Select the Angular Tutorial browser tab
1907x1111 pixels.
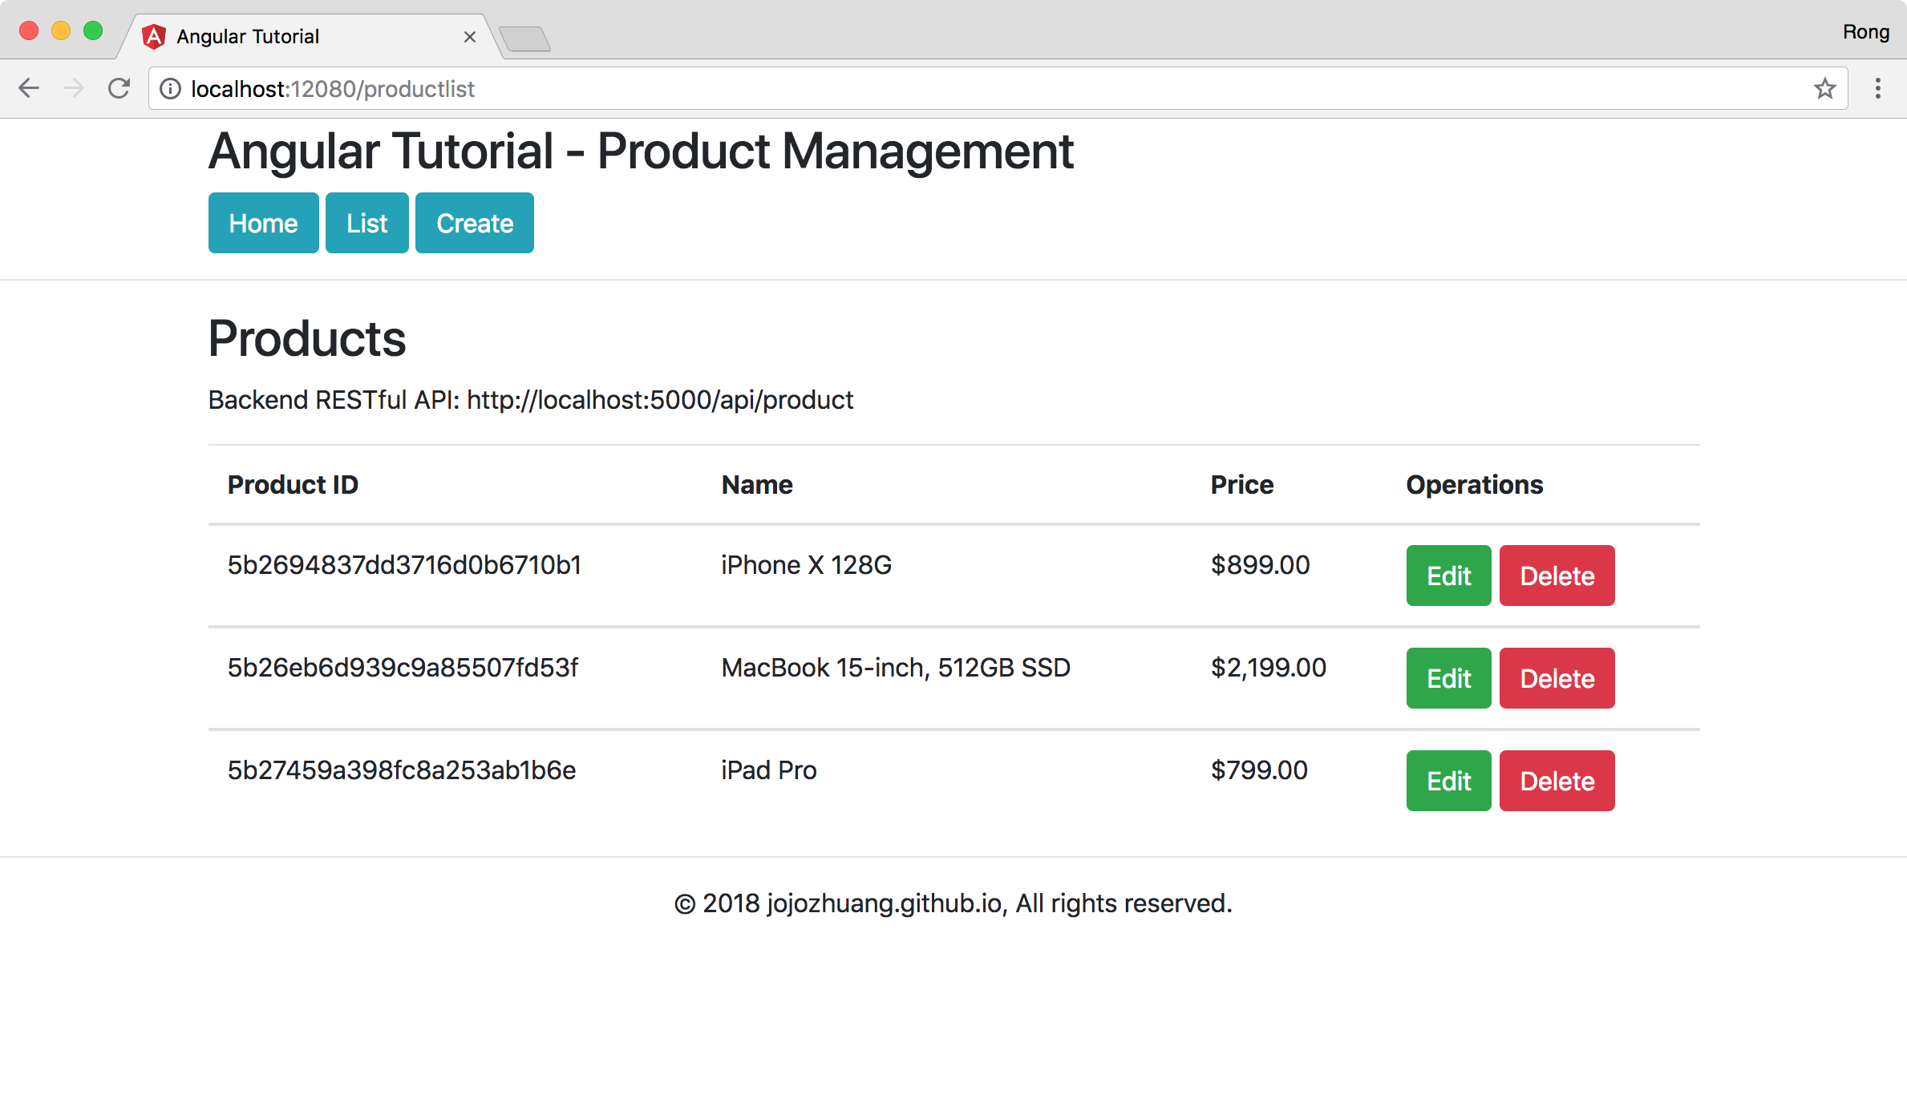coord(311,37)
